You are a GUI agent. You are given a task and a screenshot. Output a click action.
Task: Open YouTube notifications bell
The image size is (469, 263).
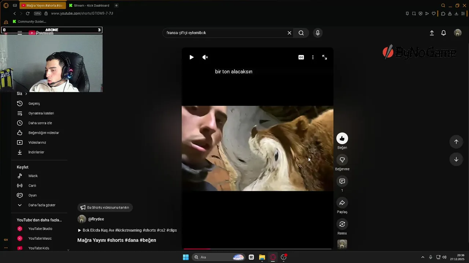point(444,33)
